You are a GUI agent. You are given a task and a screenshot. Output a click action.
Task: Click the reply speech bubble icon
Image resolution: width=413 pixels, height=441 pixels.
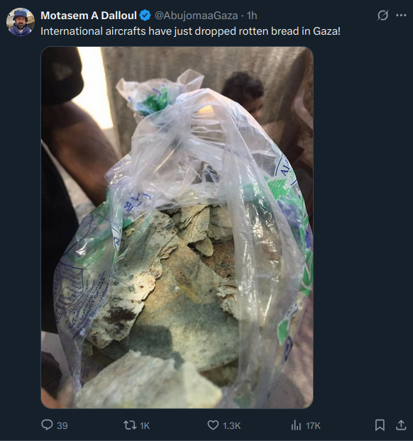47,425
